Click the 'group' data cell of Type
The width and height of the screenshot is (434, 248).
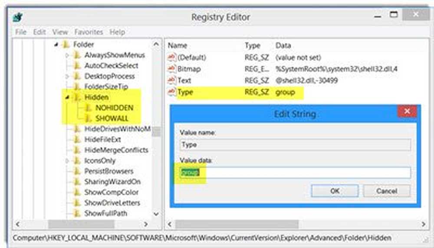point(285,92)
